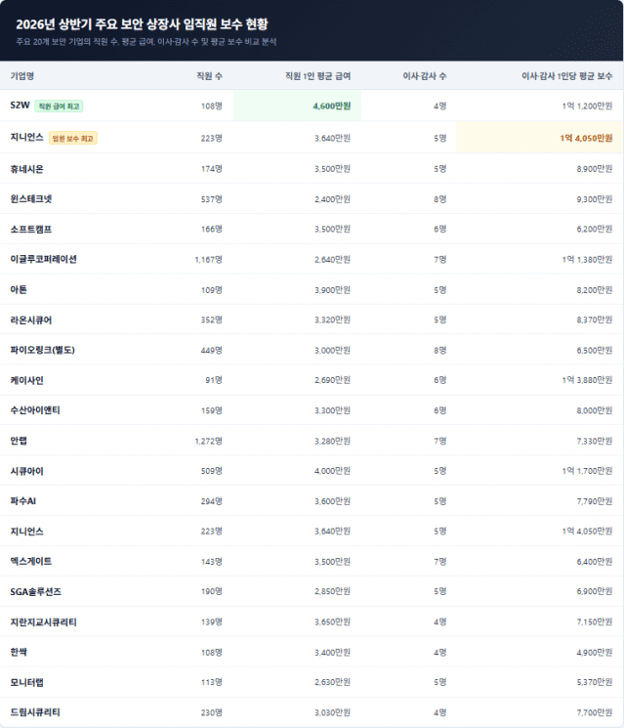Click the 449명 employee count

pos(212,350)
